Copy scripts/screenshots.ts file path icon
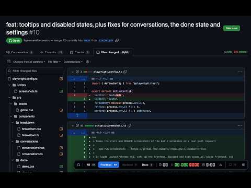The height and width of the screenshot is (188, 251). (129, 125)
